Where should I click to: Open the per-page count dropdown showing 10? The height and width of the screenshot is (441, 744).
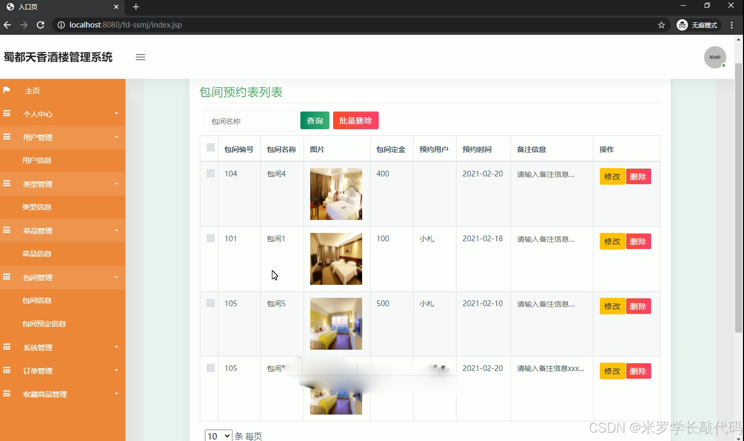coord(218,436)
